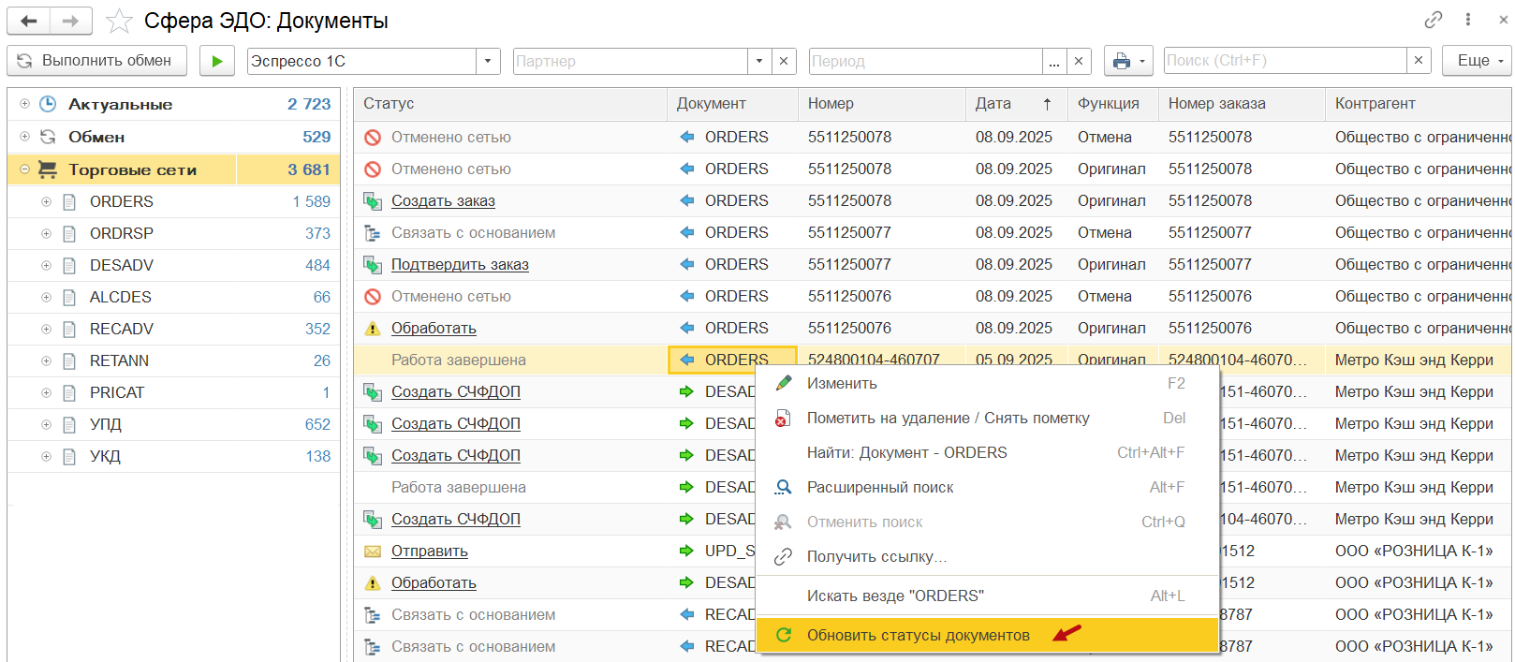
Task: Expand the УПД tree node
Action: (46, 424)
